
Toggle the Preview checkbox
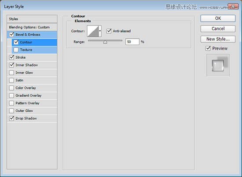[x=208, y=48]
